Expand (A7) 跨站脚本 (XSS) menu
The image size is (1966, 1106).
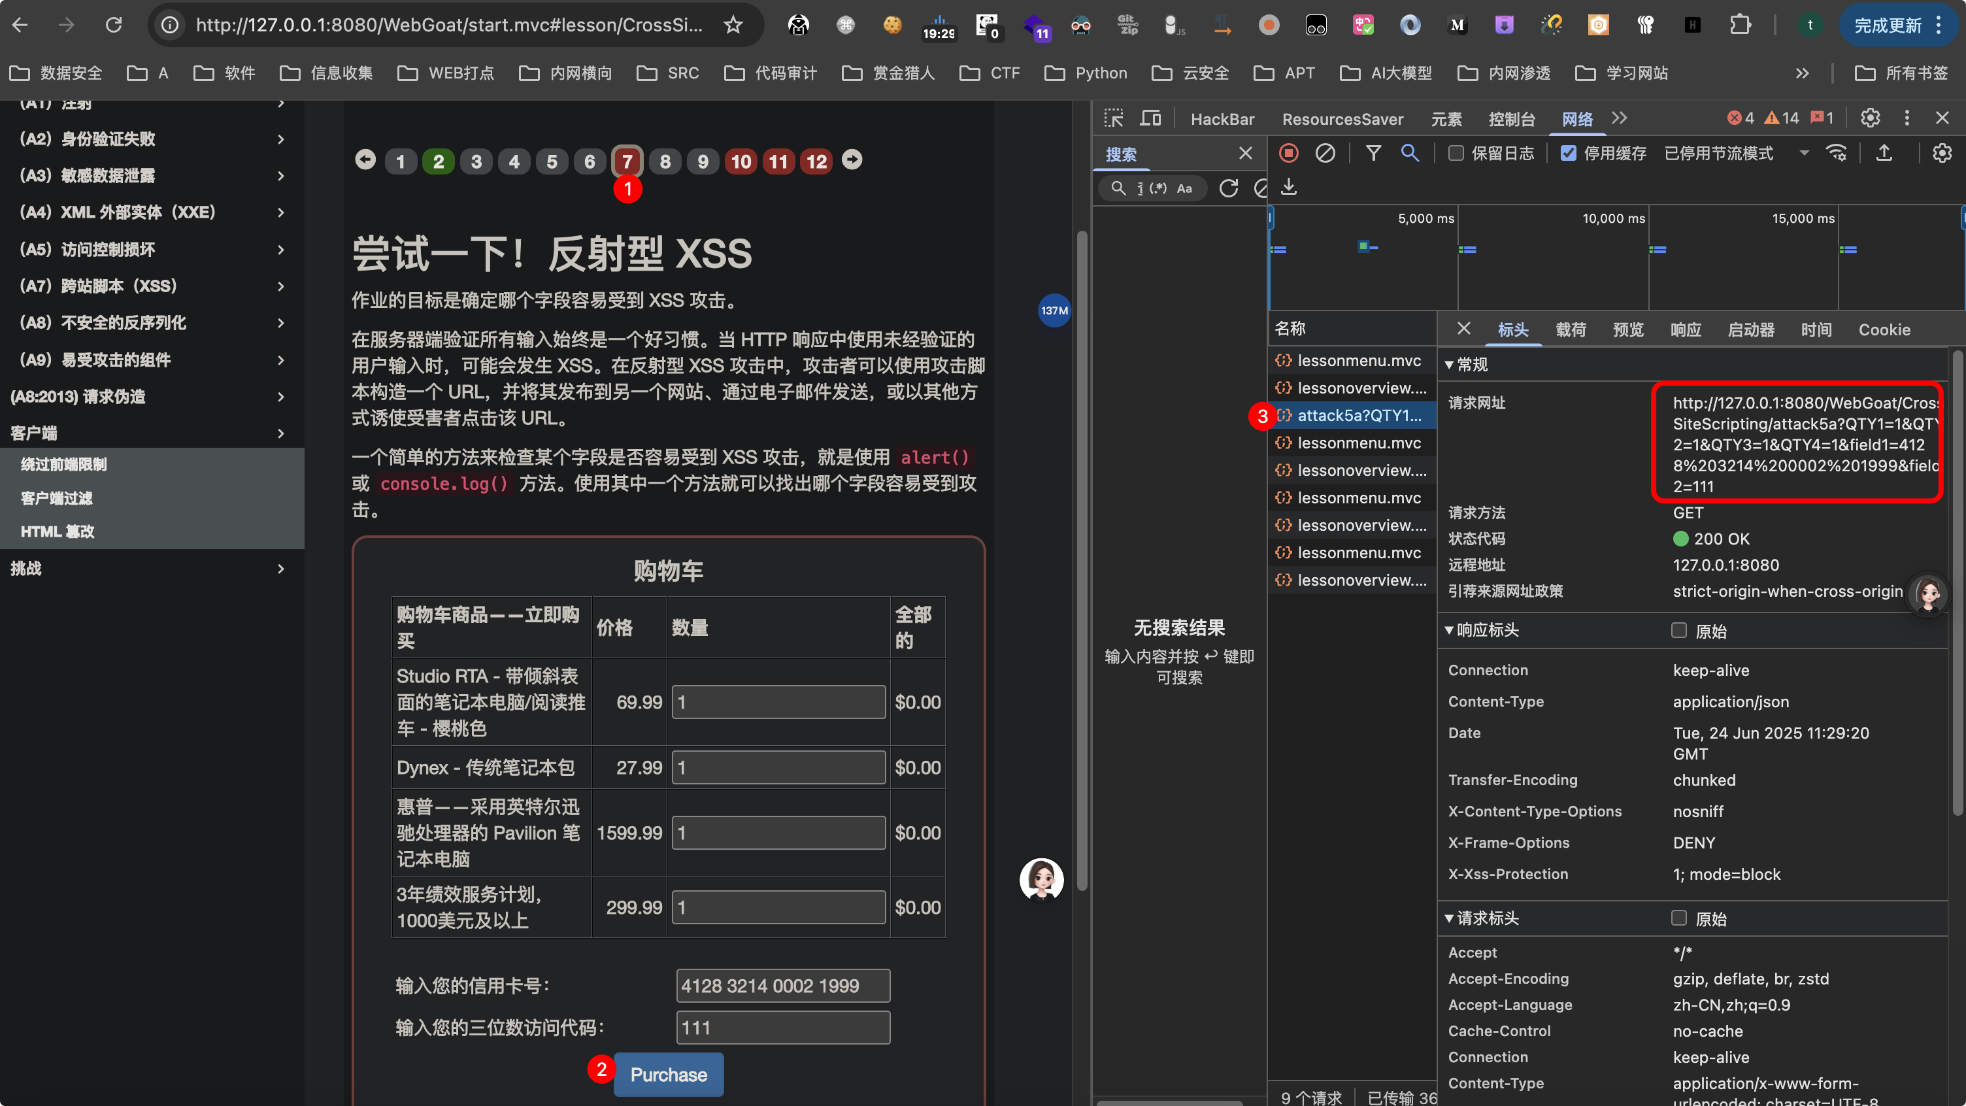click(x=152, y=286)
